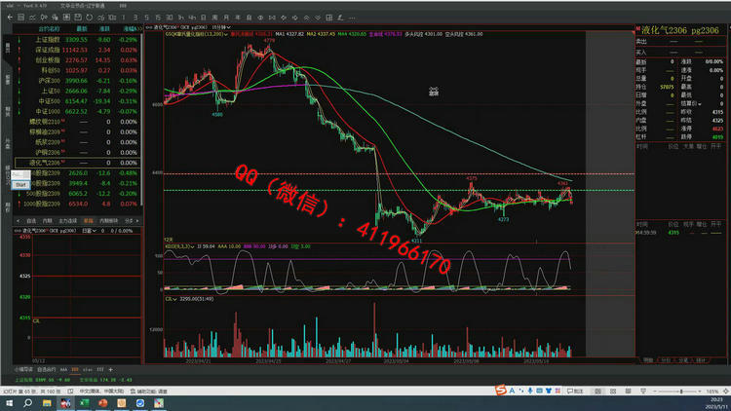Open the xlsx bottom layout tab
Image resolution: width=731 pixels, height=411 pixels.
pos(87,369)
